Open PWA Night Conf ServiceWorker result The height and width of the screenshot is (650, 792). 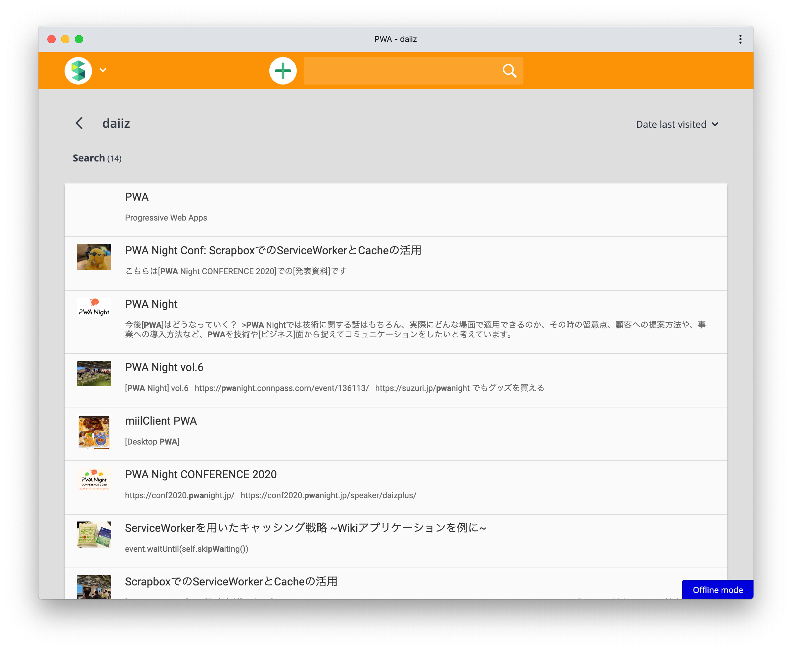(273, 250)
